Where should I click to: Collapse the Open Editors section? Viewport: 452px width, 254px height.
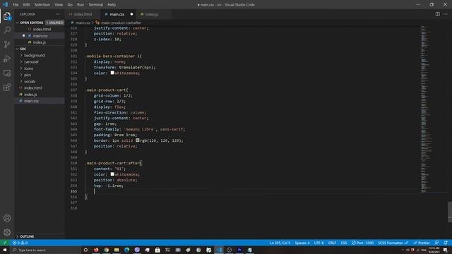point(31,23)
